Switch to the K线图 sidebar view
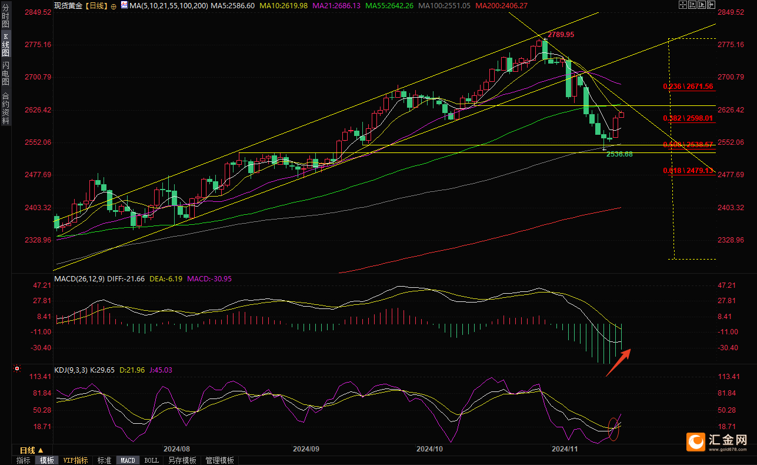 [x=6, y=44]
